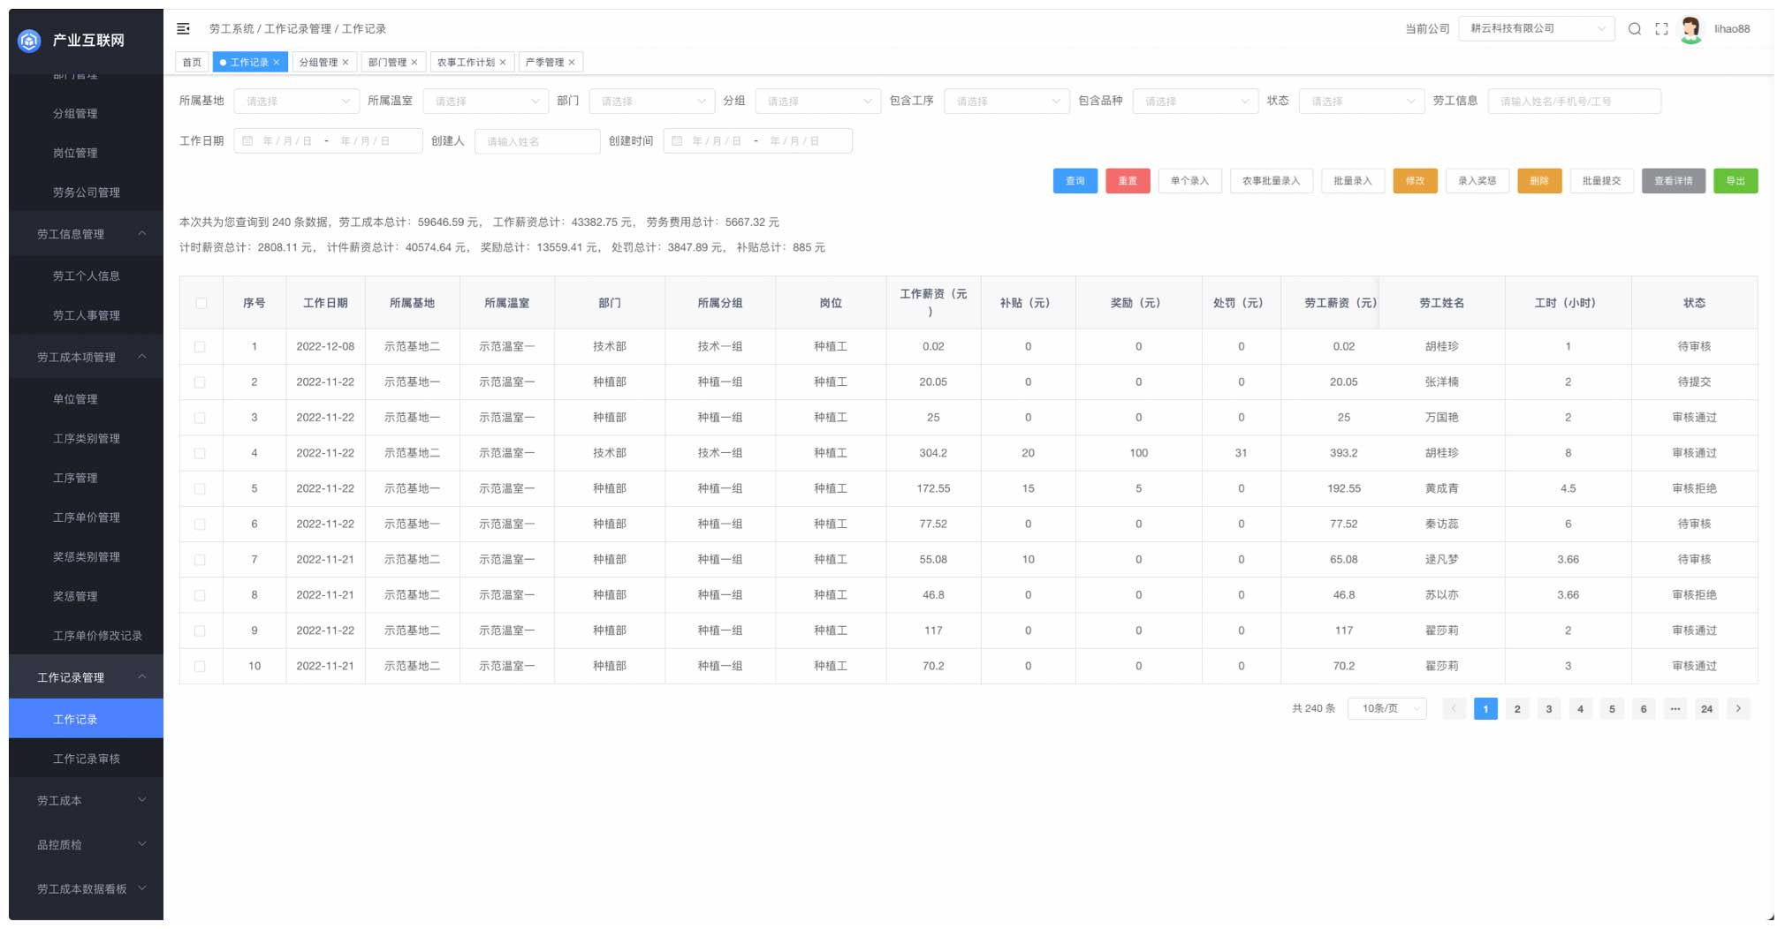This screenshot has height=929, width=1785.
Task: Open 劳工个人信息 in the sidebar
Action: point(86,276)
